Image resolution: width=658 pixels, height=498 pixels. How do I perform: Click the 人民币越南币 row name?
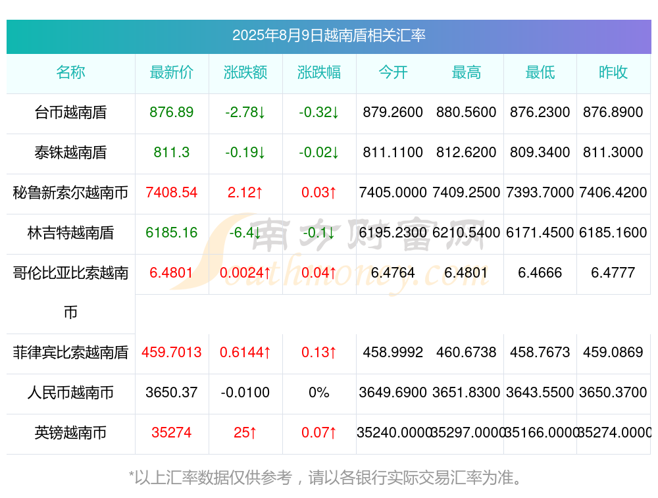(70, 393)
